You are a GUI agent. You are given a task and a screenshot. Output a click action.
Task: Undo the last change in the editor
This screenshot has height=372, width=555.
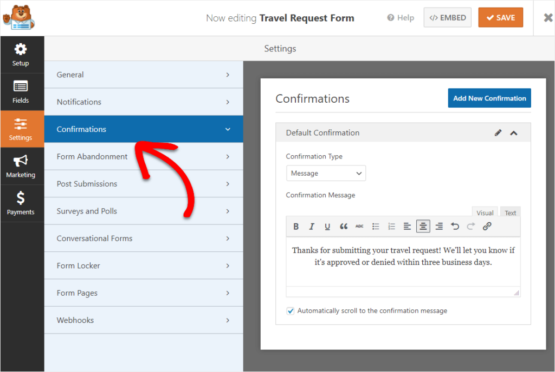pos(455,226)
